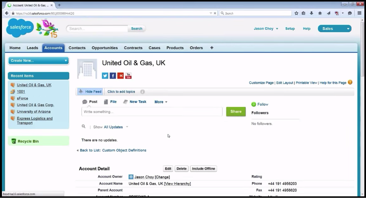Click the topics info icon
The height and width of the screenshot is (198, 366).
tap(142, 92)
